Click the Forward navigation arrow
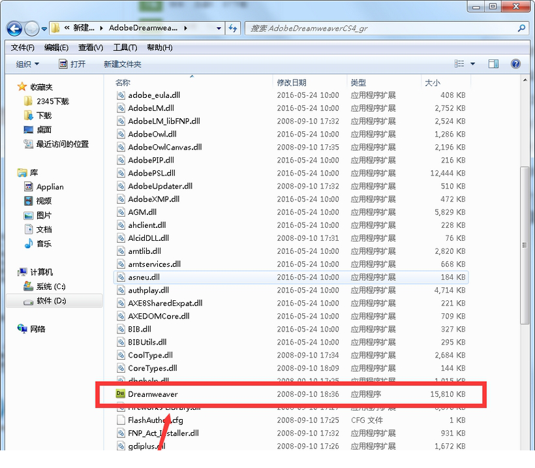Screen dimensions: 535x468 tap(32, 29)
